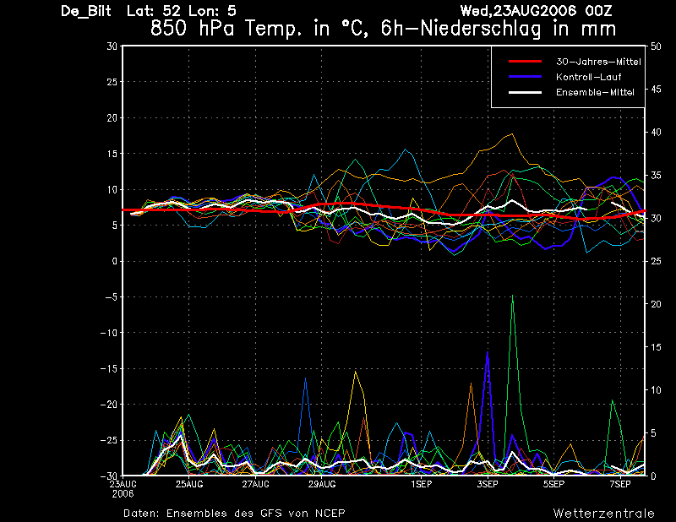Click the '50' precipitation axis label
The image size is (676, 522).
[656, 46]
